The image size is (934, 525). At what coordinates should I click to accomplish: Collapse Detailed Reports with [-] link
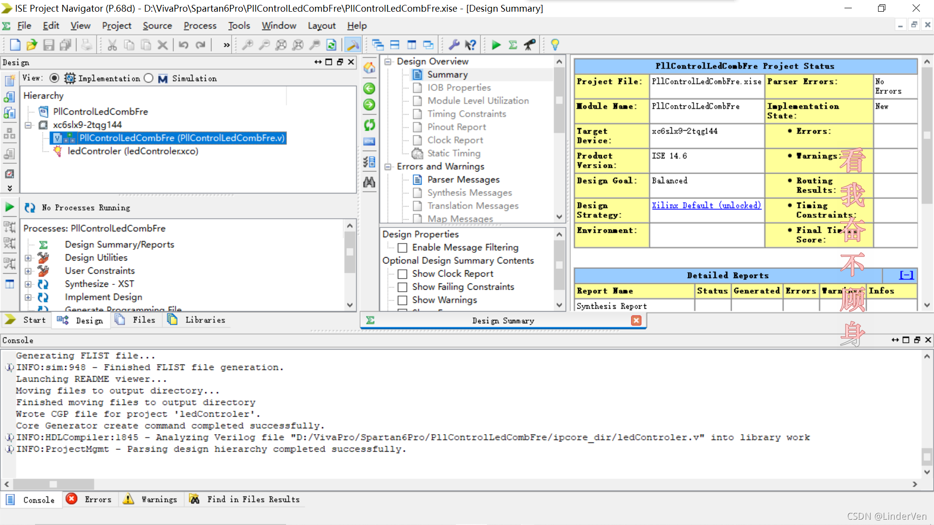[x=906, y=276]
